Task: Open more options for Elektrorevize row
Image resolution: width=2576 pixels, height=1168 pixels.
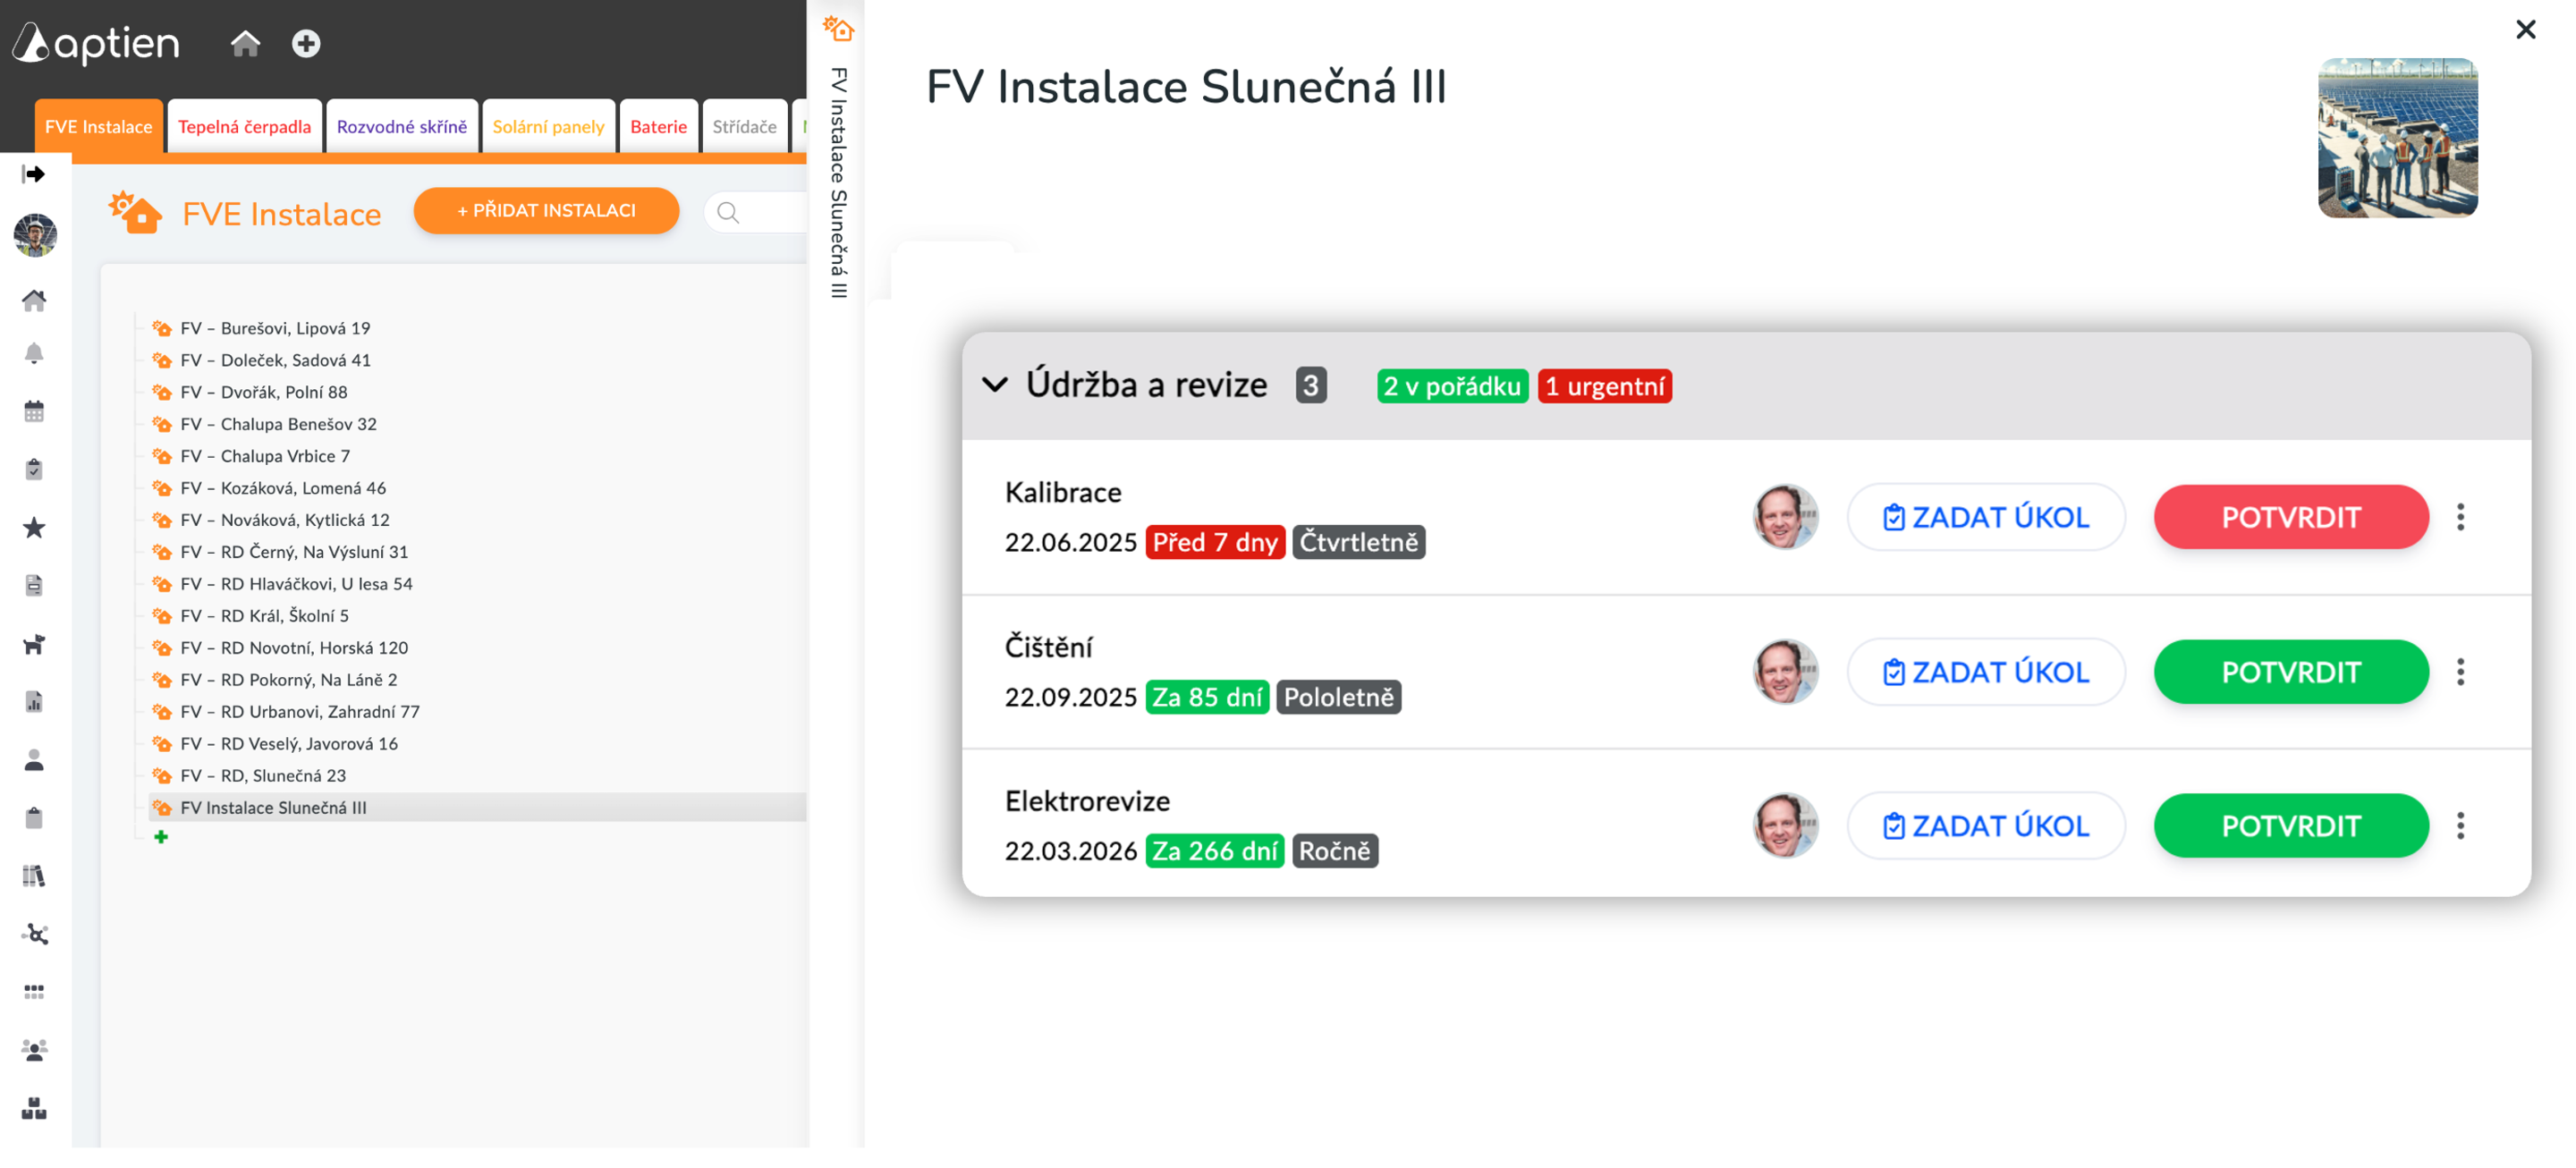Action: pos(2460,826)
